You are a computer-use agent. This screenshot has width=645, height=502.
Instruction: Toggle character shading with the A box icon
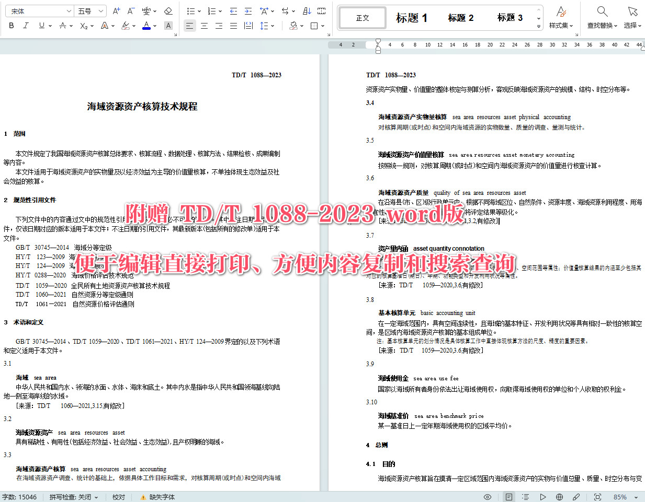pyautogui.click(x=168, y=25)
